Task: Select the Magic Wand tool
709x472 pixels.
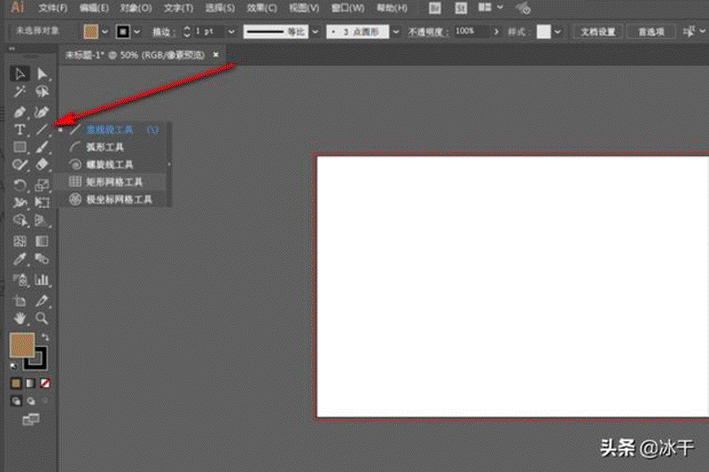Action: point(19,92)
